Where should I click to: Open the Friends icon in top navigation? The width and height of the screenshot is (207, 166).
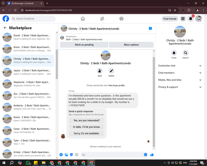click(102, 19)
